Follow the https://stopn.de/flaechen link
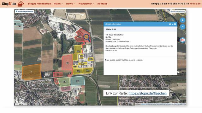 pos(147,93)
